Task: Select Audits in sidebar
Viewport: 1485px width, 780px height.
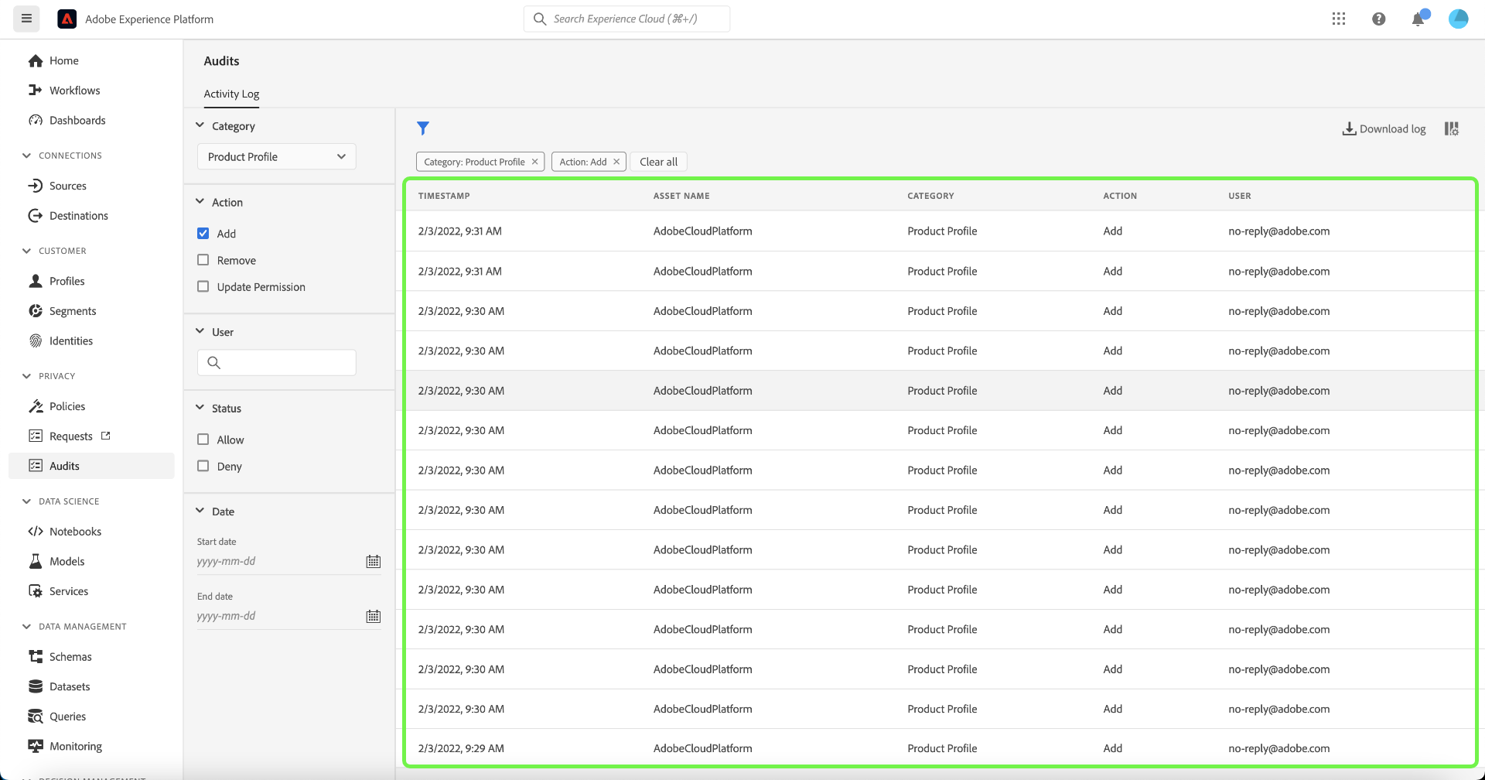Action: pyautogui.click(x=91, y=466)
